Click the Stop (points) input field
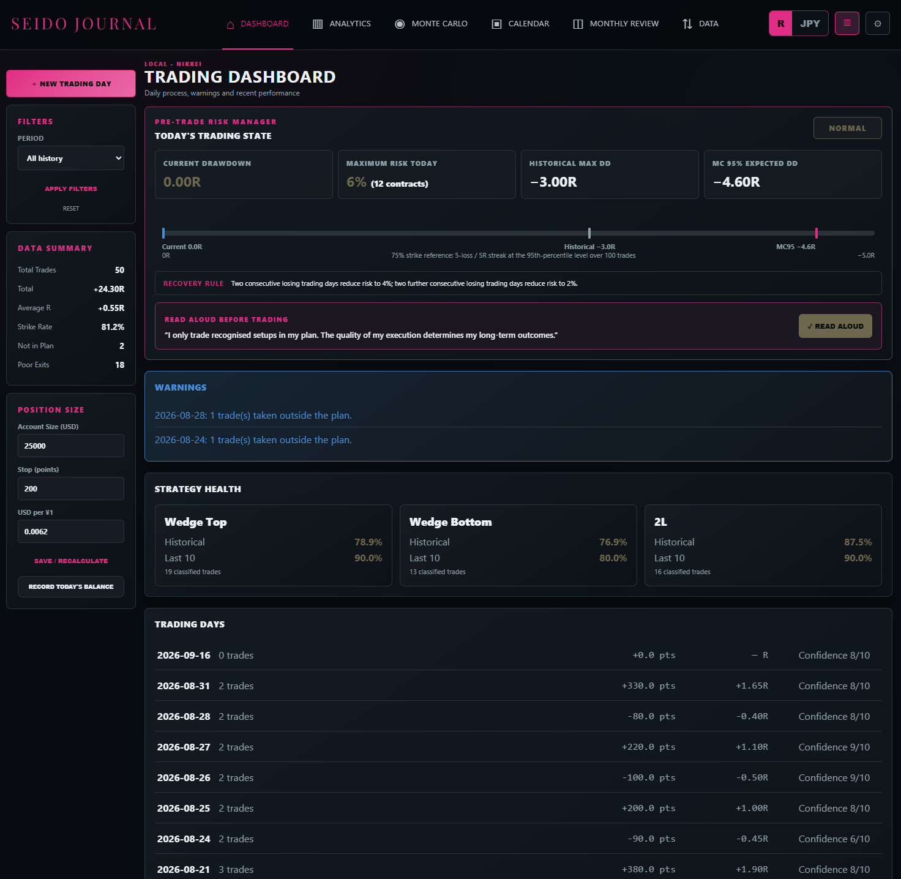 [x=71, y=488]
